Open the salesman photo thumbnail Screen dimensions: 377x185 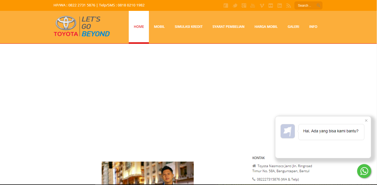coord(147,173)
